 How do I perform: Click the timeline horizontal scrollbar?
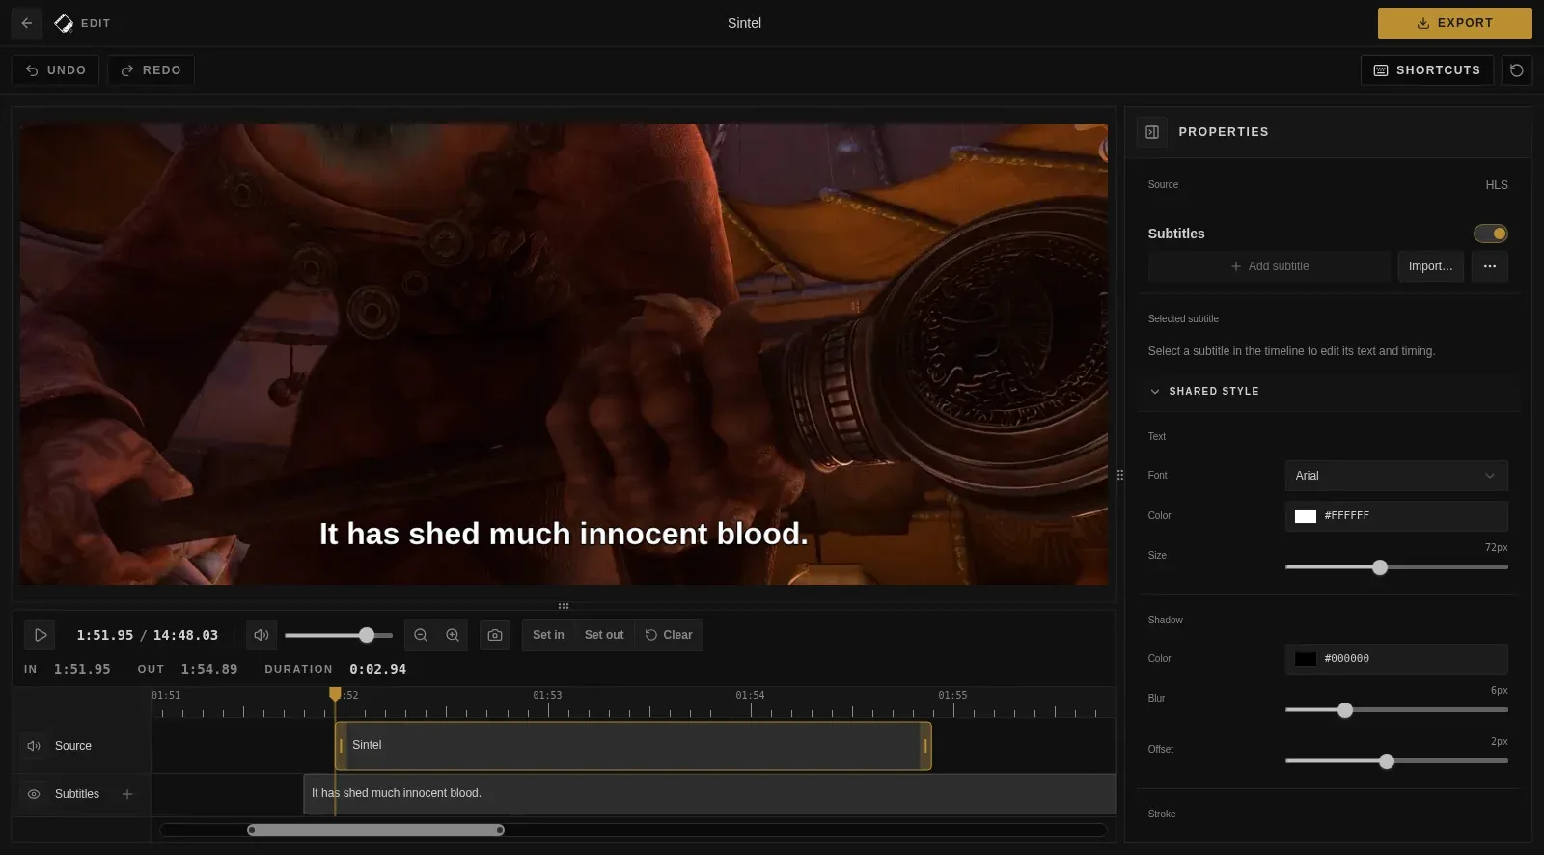[376, 830]
